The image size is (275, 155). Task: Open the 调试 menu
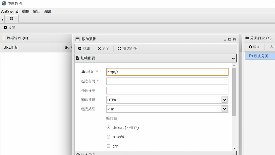[x=48, y=11]
